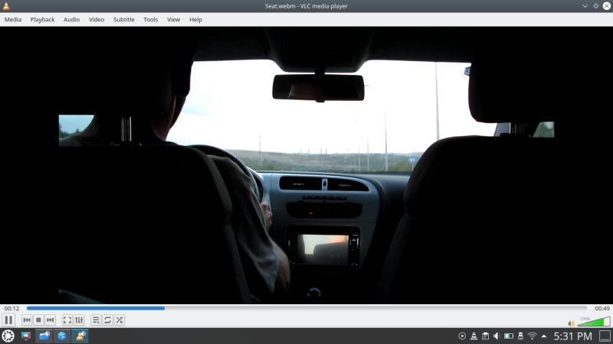The width and height of the screenshot is (613, 344).
Task: Open the clipboard tray icon
Action: [x=485, y=336]
